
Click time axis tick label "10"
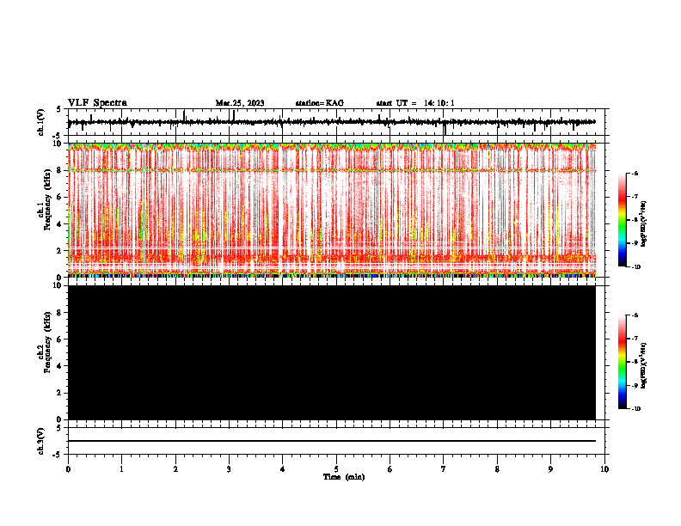(604, 469)
